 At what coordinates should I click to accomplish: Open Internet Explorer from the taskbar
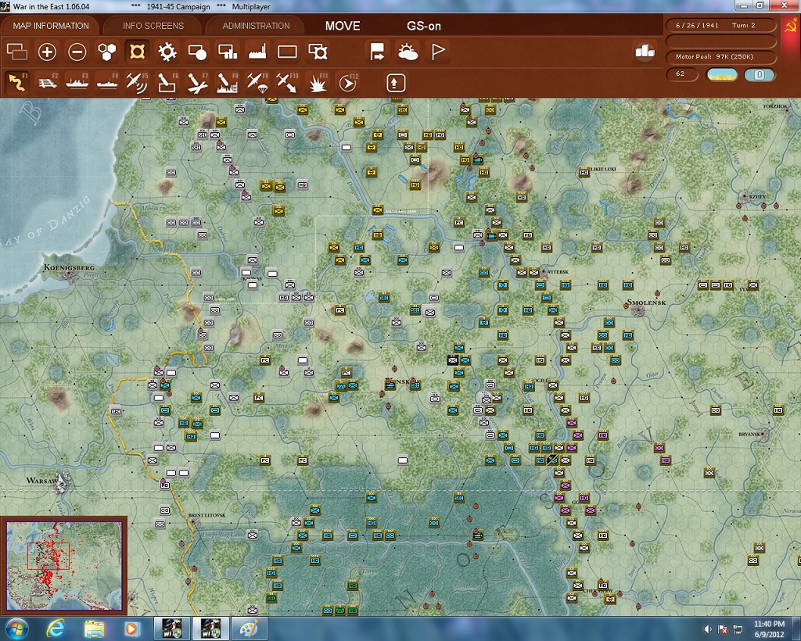pyautogui.click(x=56, y=628)
